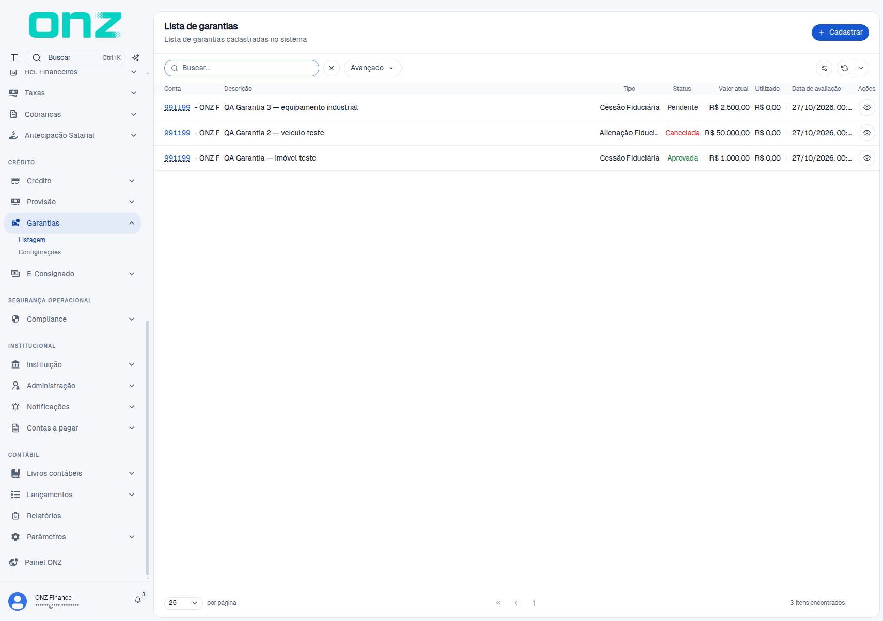Toggle the sidebar panel icon
883x621 pixels.
pyautogui.click(x=14, y=58)
